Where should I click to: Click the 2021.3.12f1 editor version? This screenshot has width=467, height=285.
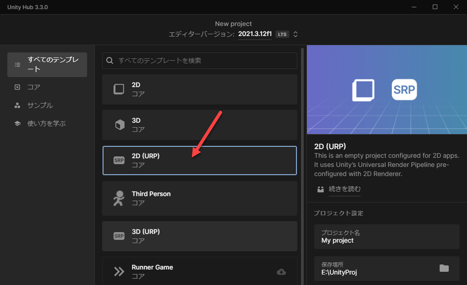click(x=255, y=34)
